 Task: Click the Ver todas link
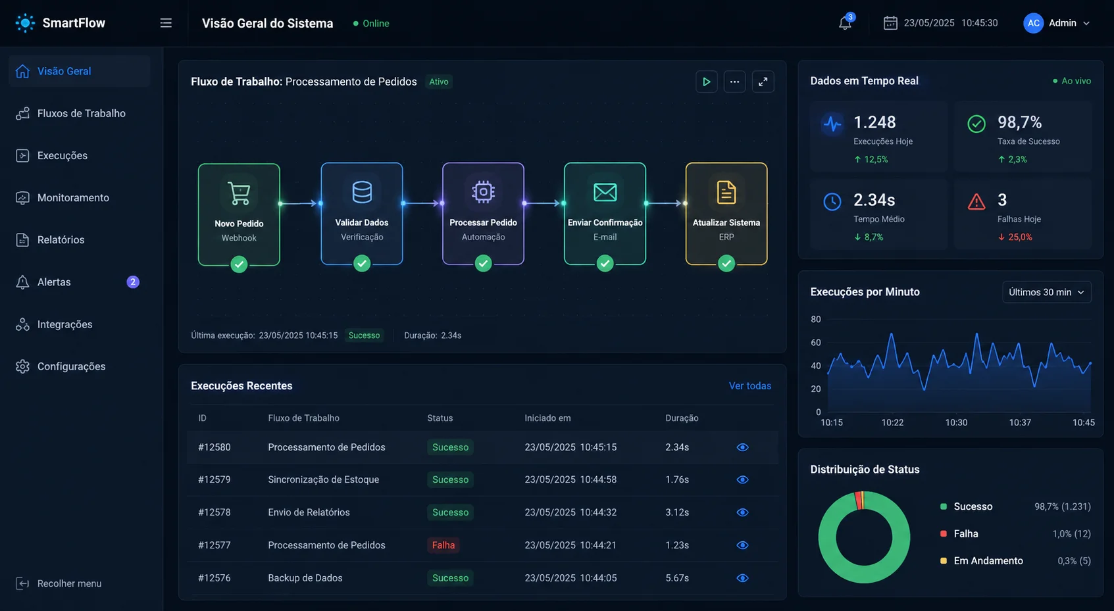[x=749, y=386]
